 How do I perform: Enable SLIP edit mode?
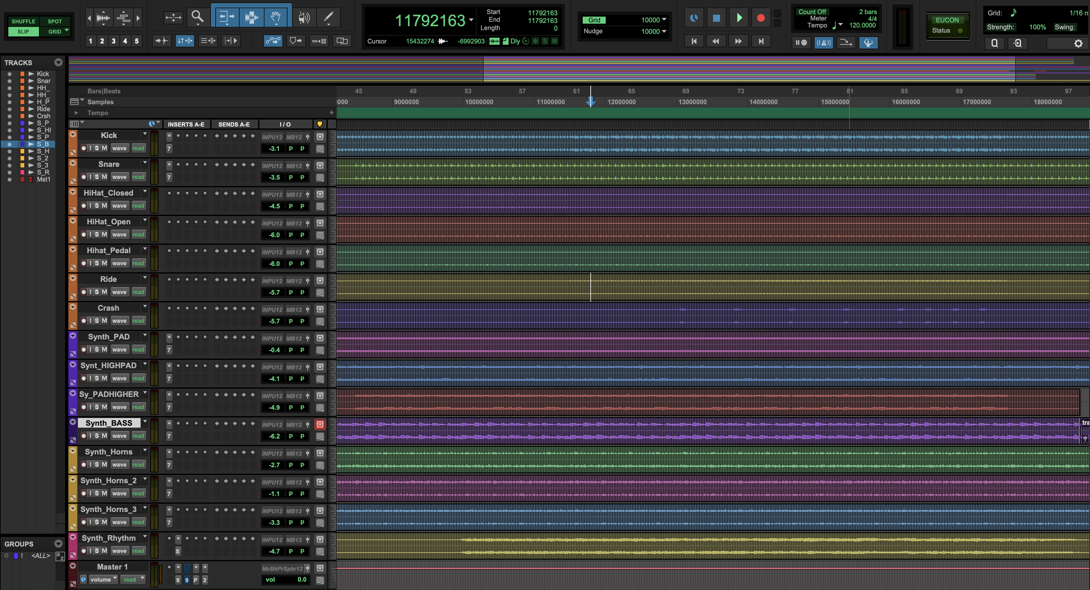pos(23,31)
